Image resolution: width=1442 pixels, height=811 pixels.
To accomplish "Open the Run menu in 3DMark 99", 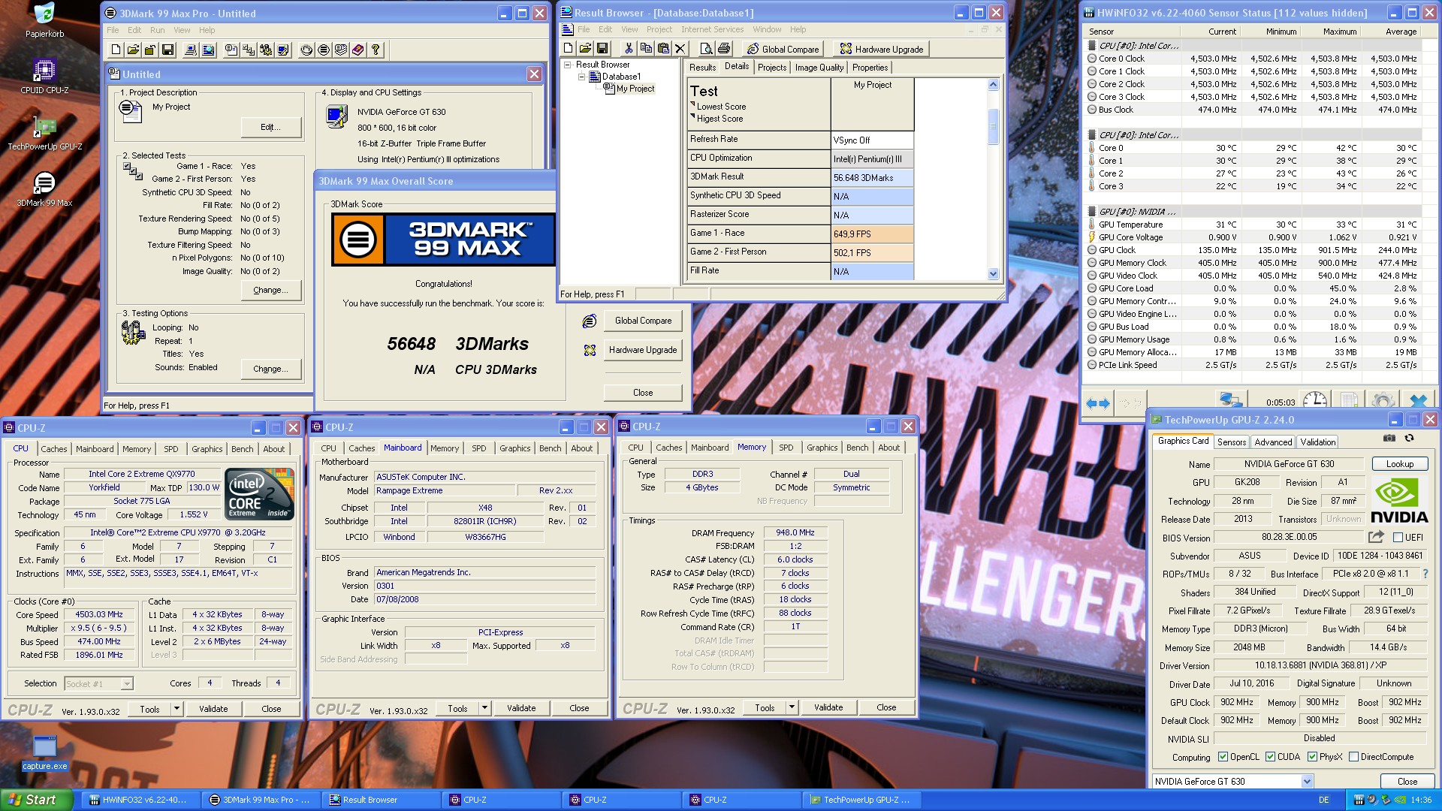I will (x=157, y=30).
